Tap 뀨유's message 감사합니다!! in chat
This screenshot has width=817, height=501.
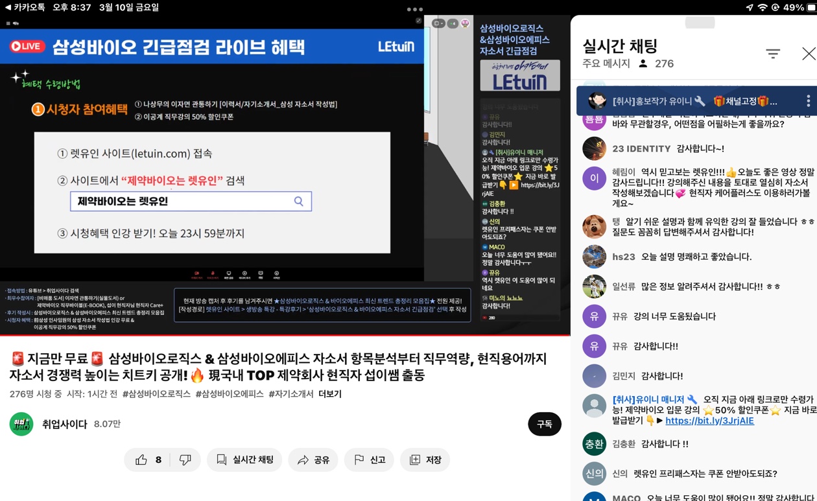pos(656,346)
